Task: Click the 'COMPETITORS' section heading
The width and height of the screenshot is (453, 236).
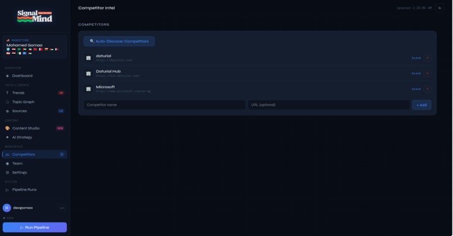Action: [94, 25]
